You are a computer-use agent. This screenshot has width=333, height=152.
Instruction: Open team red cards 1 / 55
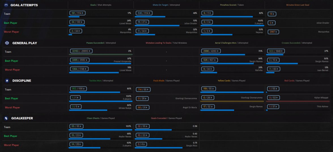pos(273,89)
